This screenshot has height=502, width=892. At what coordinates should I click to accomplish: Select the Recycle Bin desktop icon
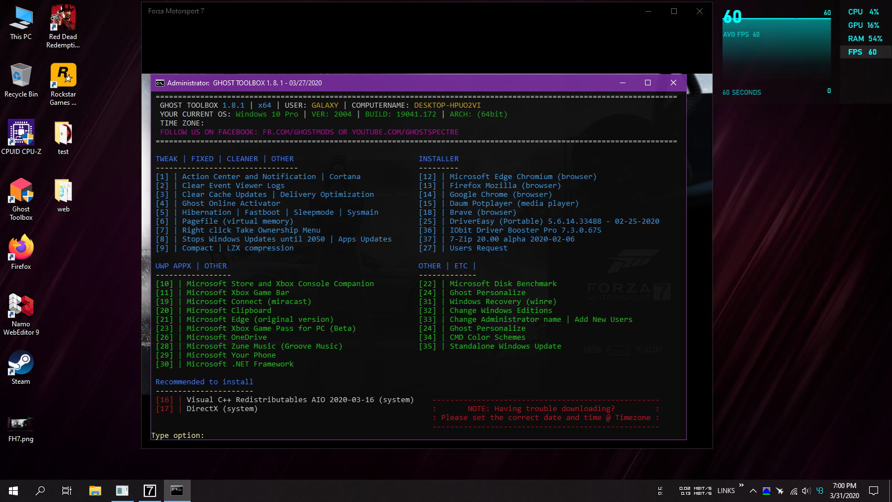[21, 80]
